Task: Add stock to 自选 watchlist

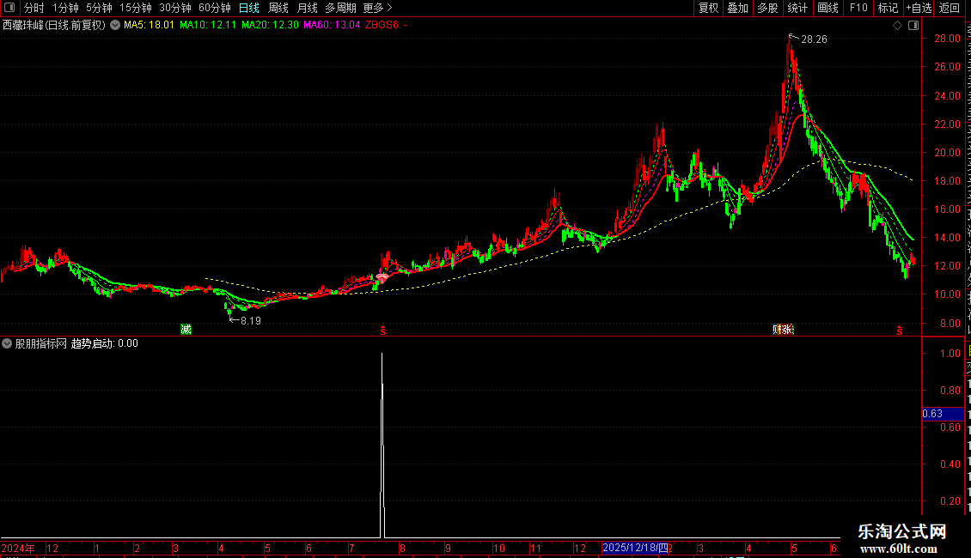Action: [x=919, y=8]
